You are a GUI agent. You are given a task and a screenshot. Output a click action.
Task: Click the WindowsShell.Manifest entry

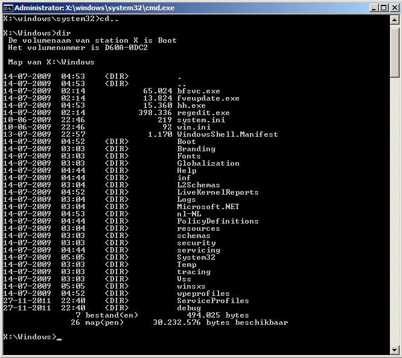coord(228,134)
